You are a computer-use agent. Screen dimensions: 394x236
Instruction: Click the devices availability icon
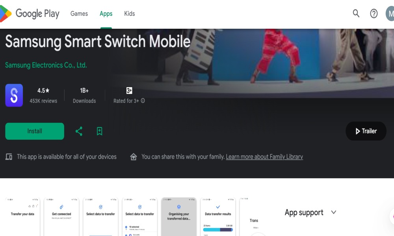coord(9,157)
